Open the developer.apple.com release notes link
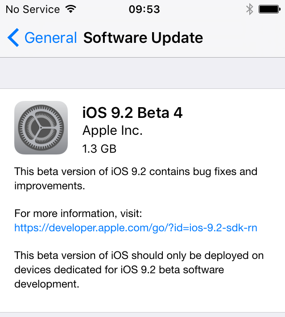 (x=136, y=228)
